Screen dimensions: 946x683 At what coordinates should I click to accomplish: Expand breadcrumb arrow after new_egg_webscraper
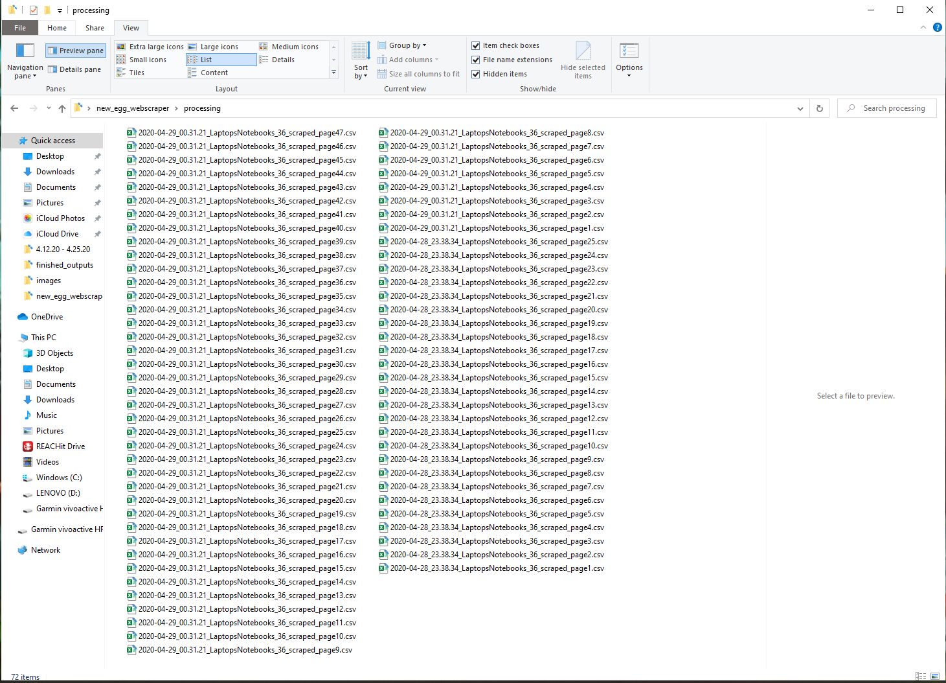click(x=176, y=108)
